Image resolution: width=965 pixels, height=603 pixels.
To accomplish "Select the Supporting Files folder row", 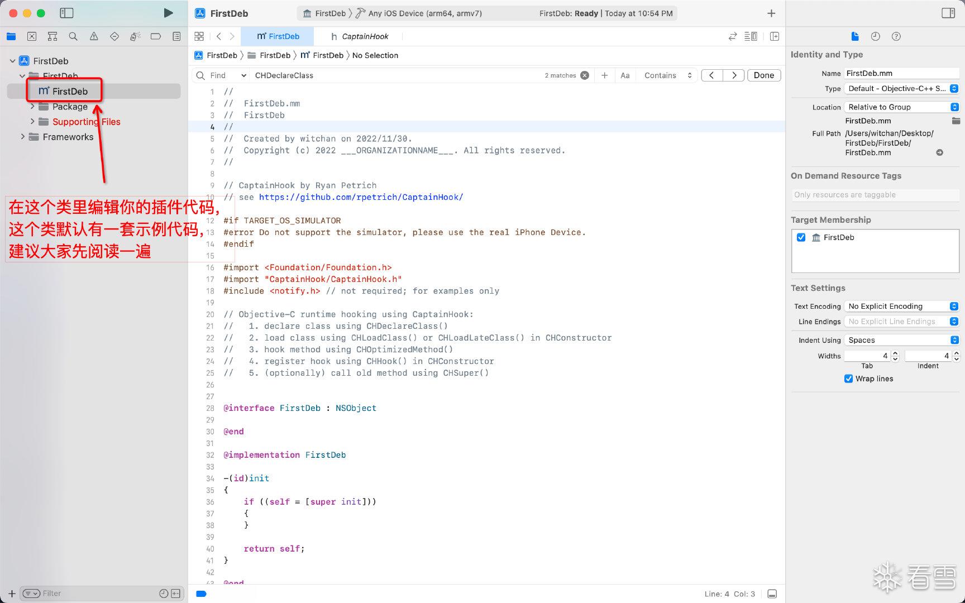I will 94,122.
